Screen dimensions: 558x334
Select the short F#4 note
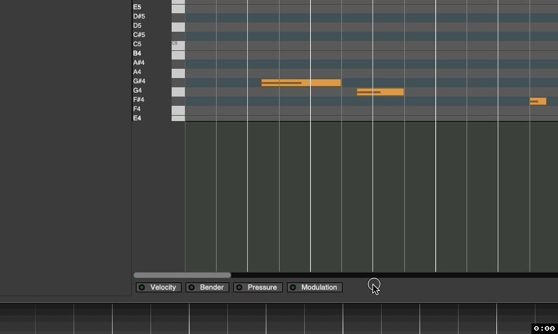click(x=537, y=101)
